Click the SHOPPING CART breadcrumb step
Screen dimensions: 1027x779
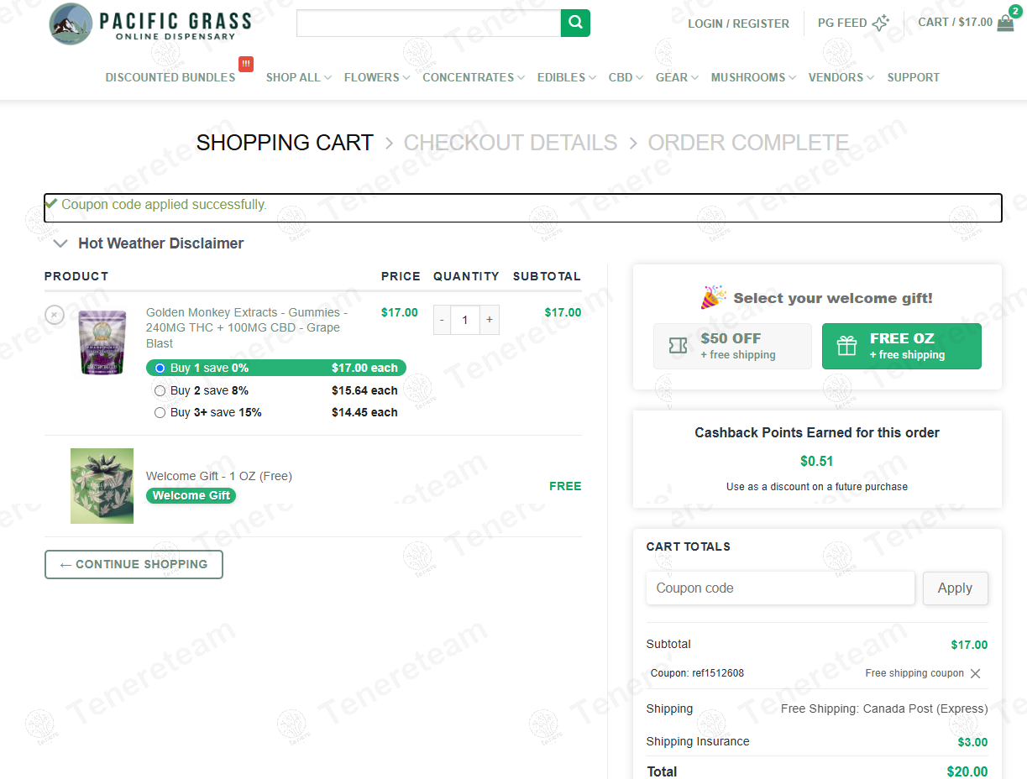click(285, 143)
